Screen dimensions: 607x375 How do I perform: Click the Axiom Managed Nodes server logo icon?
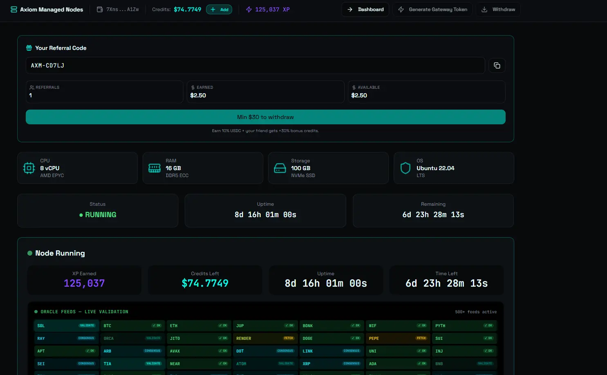(x=14, y=9)
